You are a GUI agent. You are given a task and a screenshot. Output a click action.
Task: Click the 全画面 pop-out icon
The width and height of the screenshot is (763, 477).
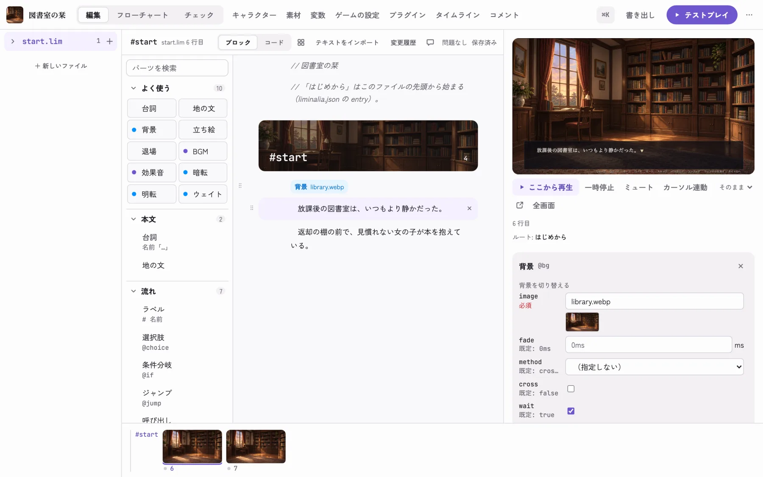tap(520, 205)
